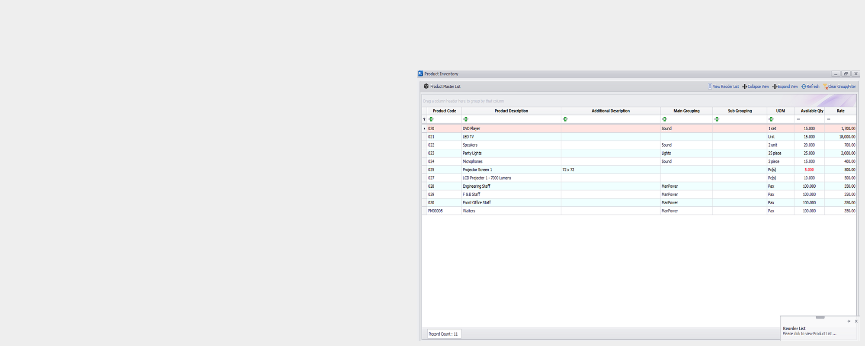Select the F & B Staff row

pos(639,194)
